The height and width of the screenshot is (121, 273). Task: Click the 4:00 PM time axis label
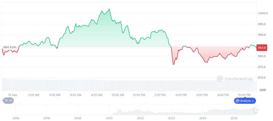point(181,95)
